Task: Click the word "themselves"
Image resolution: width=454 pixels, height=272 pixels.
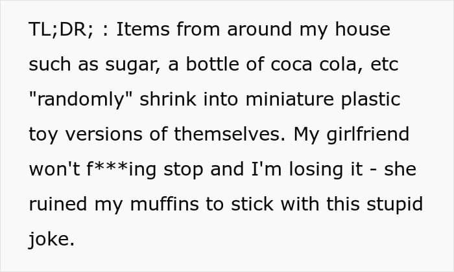Action: [229, 134]
